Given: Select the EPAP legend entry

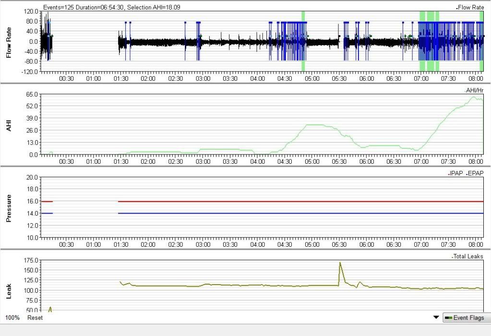Looking at the screenshot, I should (475, 173).
